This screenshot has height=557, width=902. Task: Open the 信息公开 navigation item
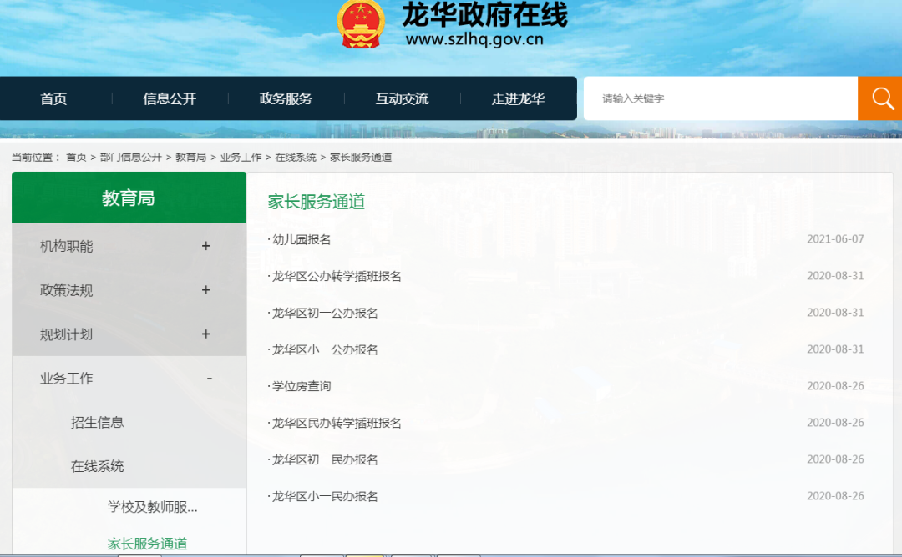(170, 98)
